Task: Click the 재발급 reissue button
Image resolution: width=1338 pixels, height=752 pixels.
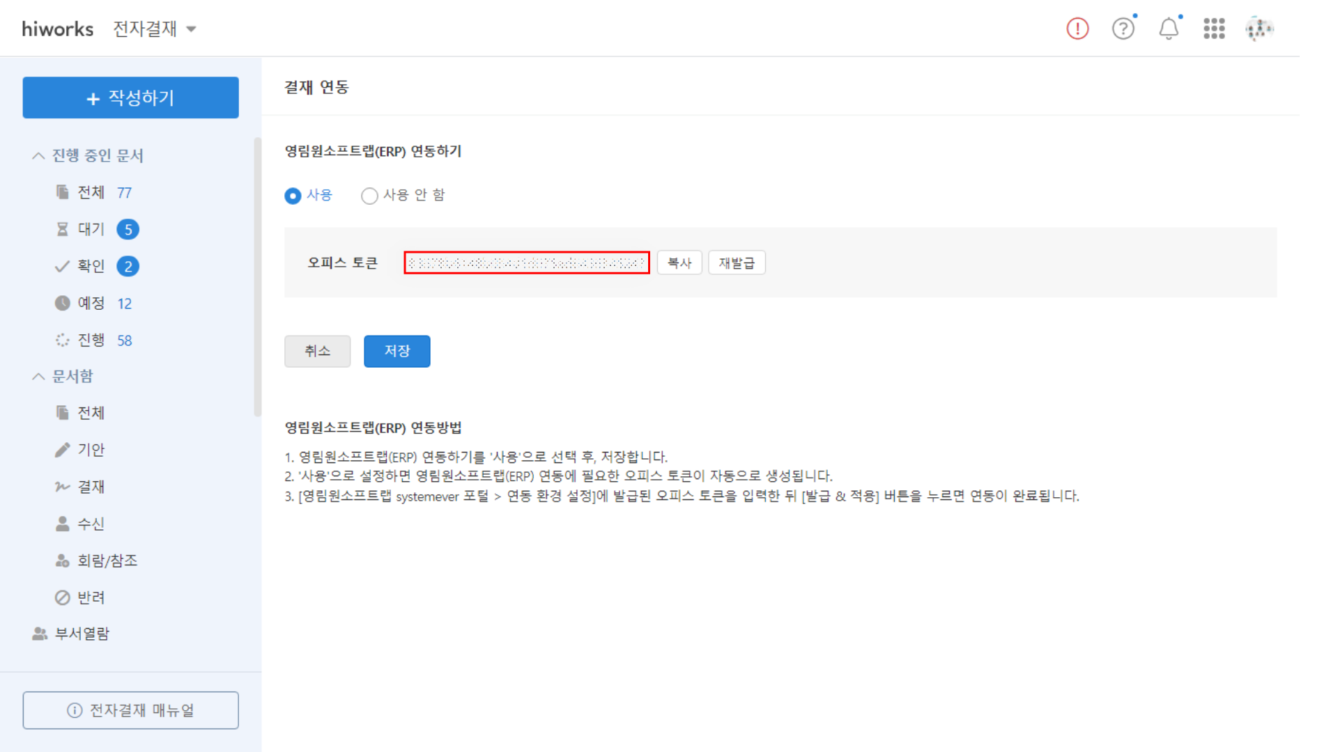Action: [737, 263]
